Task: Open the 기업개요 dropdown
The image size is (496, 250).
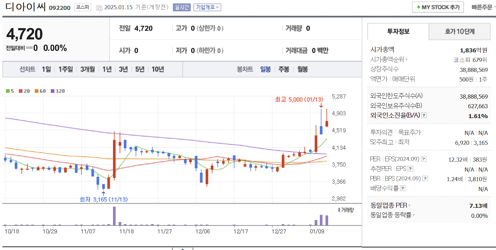Action: pyautogui.click(x=207, y=7)
